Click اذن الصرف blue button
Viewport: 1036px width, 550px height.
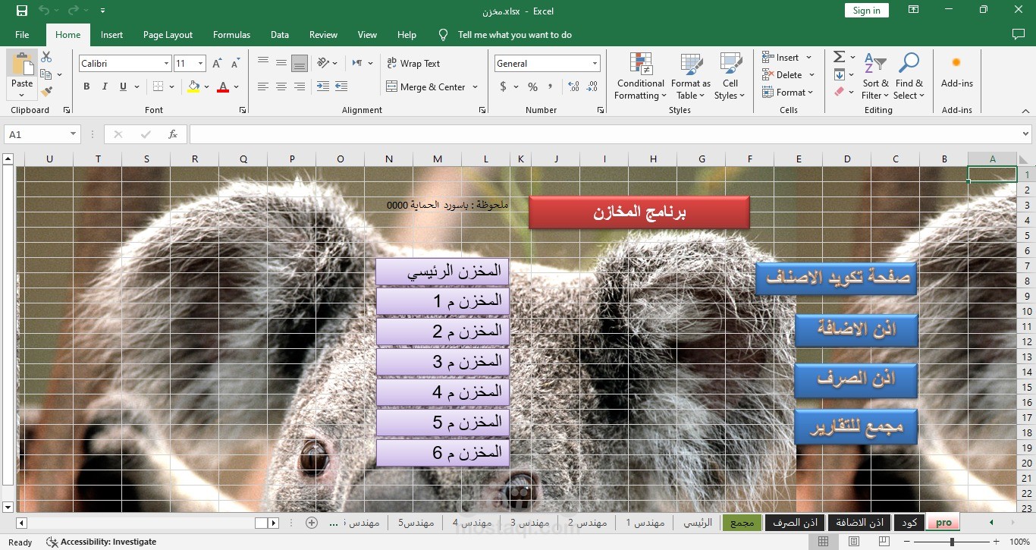pos(856,379)
